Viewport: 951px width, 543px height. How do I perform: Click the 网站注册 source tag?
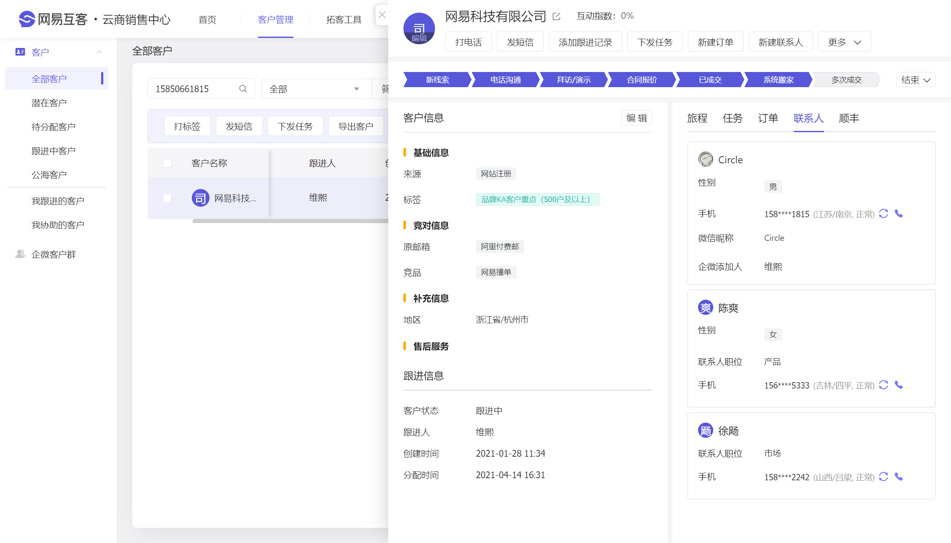[496, 174]
